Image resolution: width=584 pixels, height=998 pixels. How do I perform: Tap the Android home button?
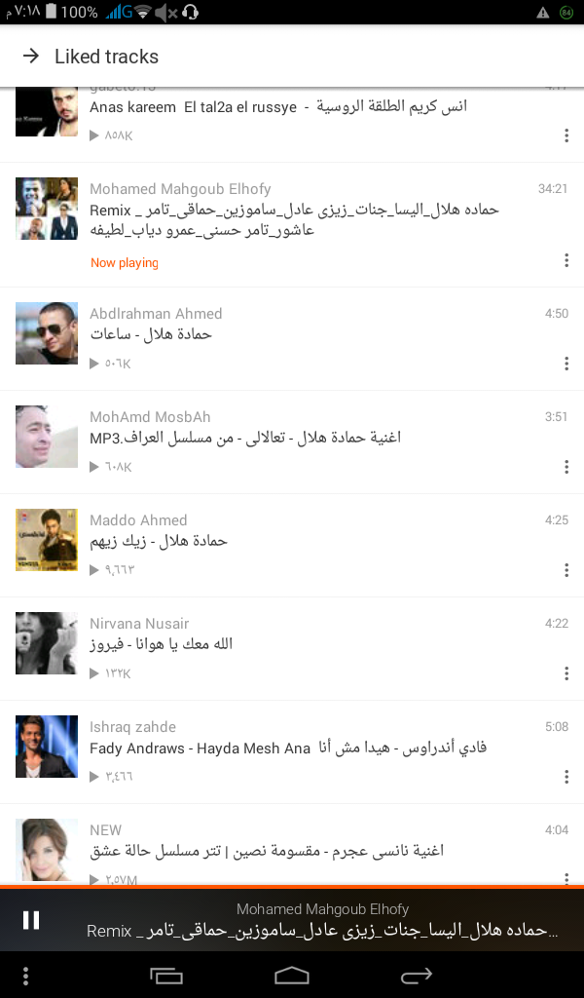[x=292, y=975]
